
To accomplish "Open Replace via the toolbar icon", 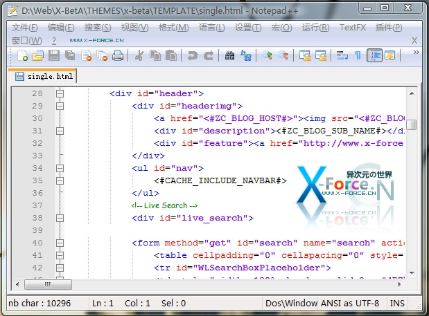I will [246, 55].
